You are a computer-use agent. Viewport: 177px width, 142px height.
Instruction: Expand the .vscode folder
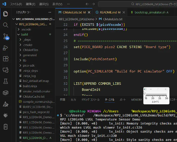click(26, 29)
